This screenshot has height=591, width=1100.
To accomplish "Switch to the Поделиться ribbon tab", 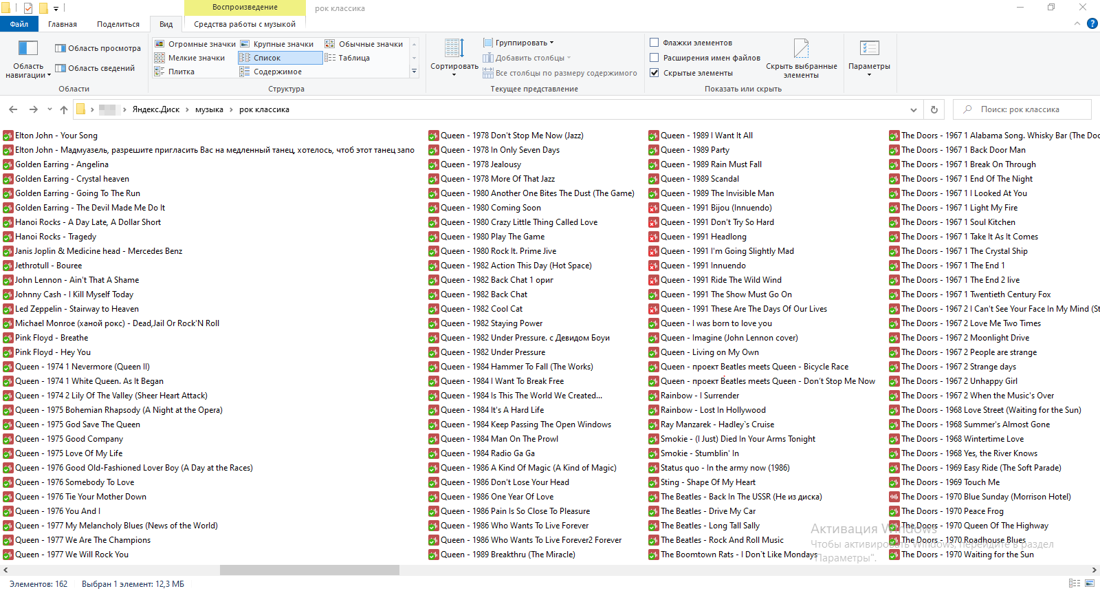I will 118,24.
